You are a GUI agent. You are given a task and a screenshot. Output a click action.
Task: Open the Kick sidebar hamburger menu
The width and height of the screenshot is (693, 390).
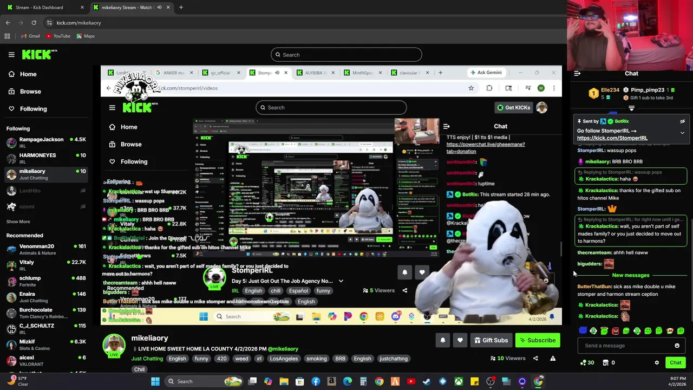point(11,54)
